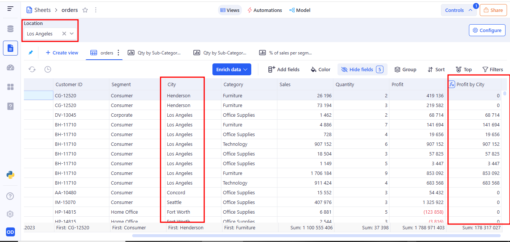The height and width of the screenshot is (242, 510).
Task: Switch to the Automations tab
Action: tap(264, 10)
